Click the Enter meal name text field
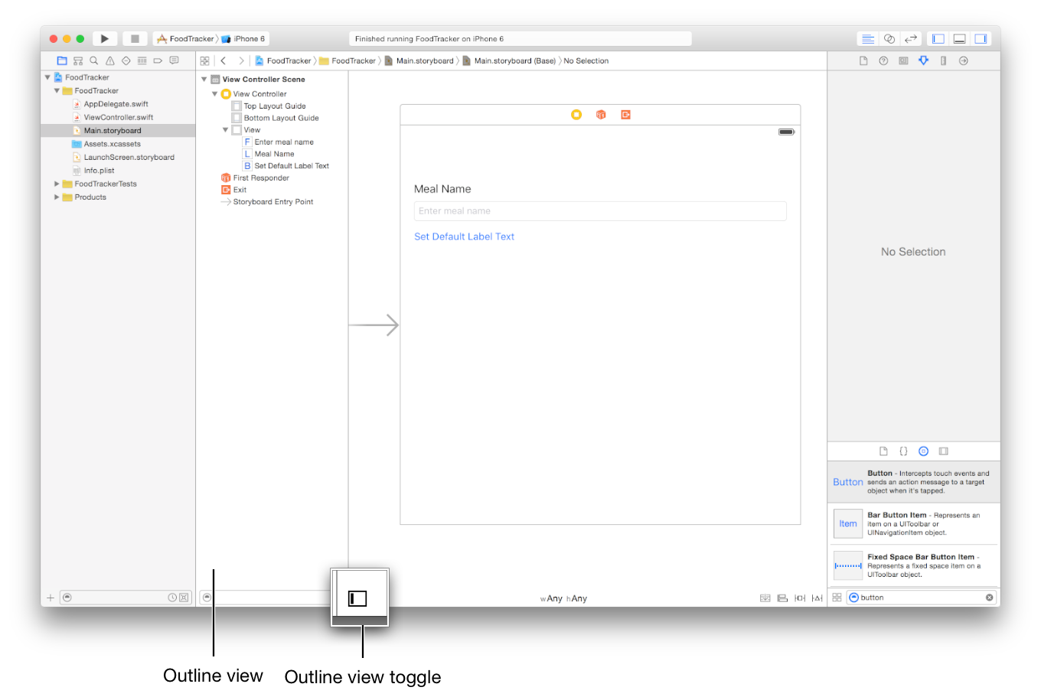Screen dimensions: 1041x697 (x=600, y=211)
